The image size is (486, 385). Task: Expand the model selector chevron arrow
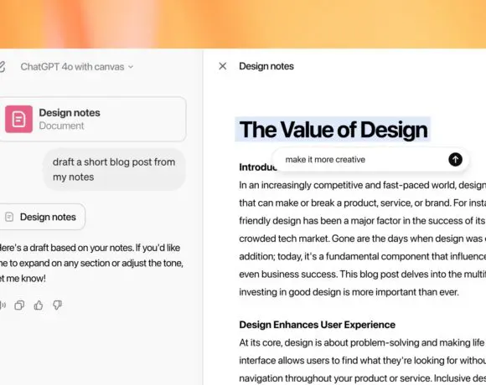pos(131,67)
